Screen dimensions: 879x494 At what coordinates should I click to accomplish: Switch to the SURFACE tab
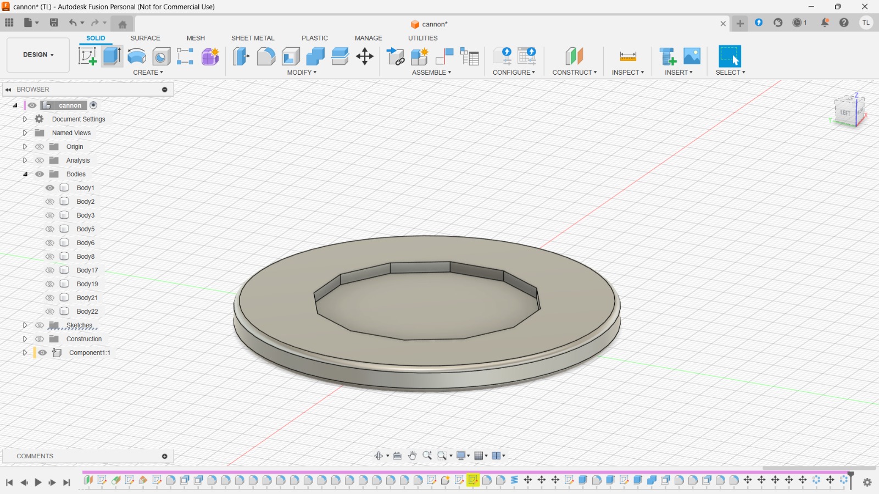pos(145,38)
